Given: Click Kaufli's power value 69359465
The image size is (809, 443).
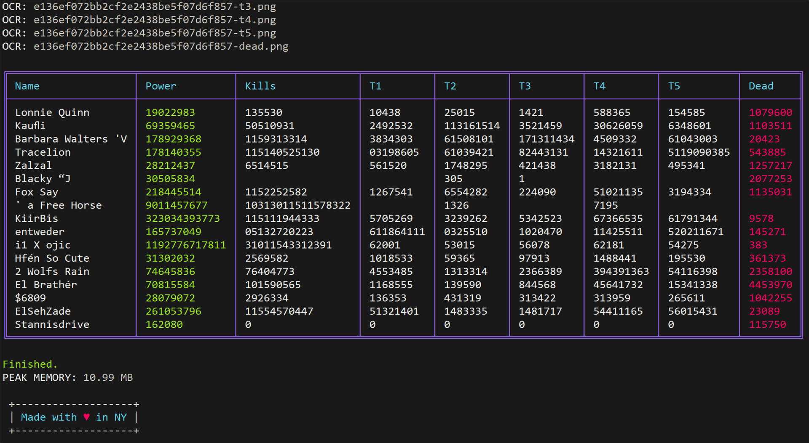Looking at the screenshot, I should (x=170, y=126).
